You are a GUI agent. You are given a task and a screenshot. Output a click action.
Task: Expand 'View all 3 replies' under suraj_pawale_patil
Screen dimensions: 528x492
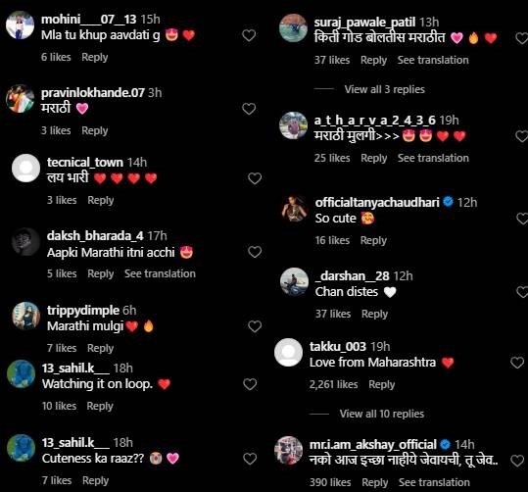tap(385, 89)
